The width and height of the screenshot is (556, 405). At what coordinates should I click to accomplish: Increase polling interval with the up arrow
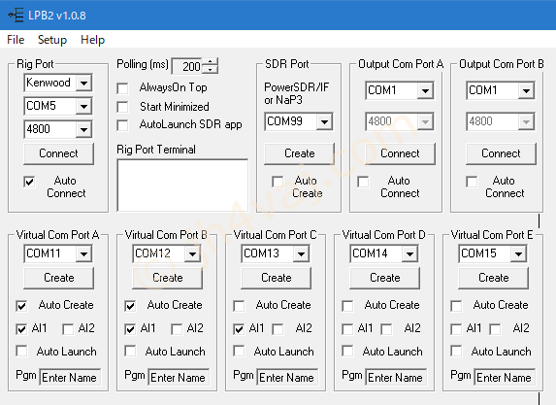pyautogui.click(x=210, y=62)
